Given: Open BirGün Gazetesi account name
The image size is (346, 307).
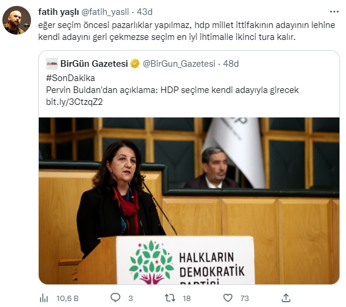Looking at the screenshot, I should pyautogui.click(x=94, y=64).
